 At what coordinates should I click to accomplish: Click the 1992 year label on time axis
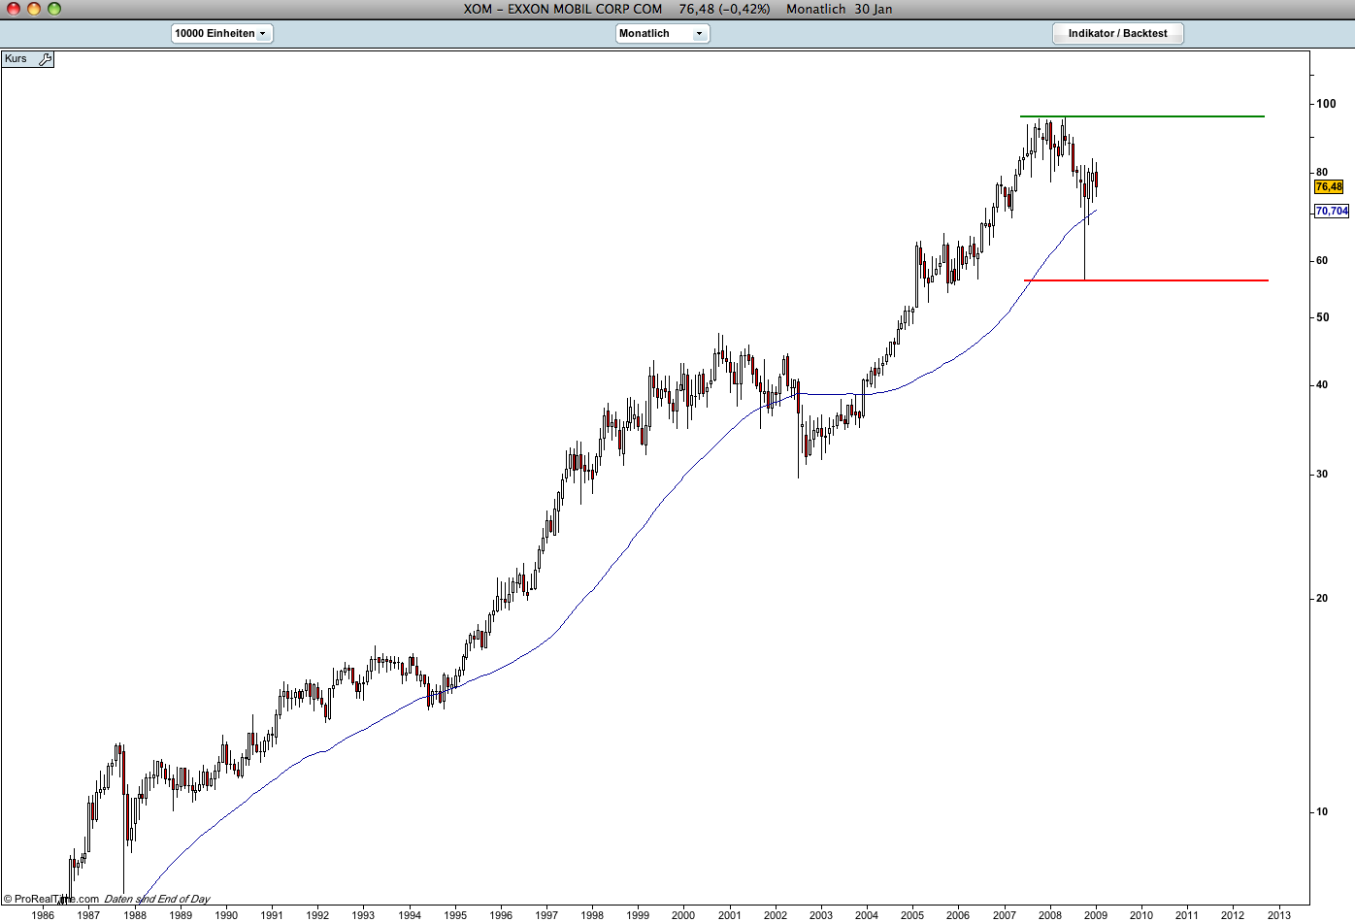coord(317,914)
